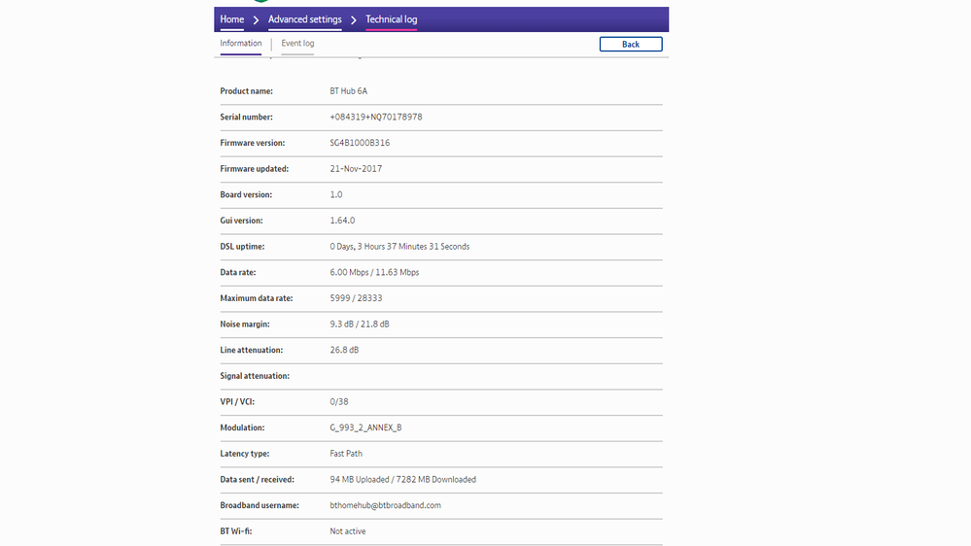Click the Maximum data rate label
This screenshot has width=971, height=546.
pos(257,298)
